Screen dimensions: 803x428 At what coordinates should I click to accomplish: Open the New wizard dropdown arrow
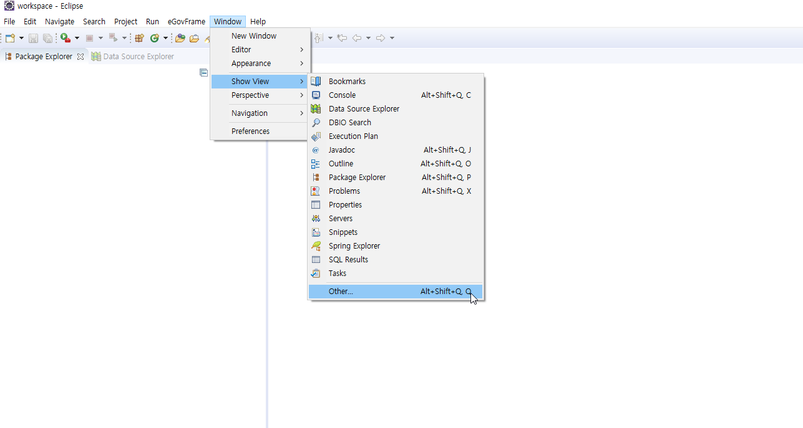[21, 38]
